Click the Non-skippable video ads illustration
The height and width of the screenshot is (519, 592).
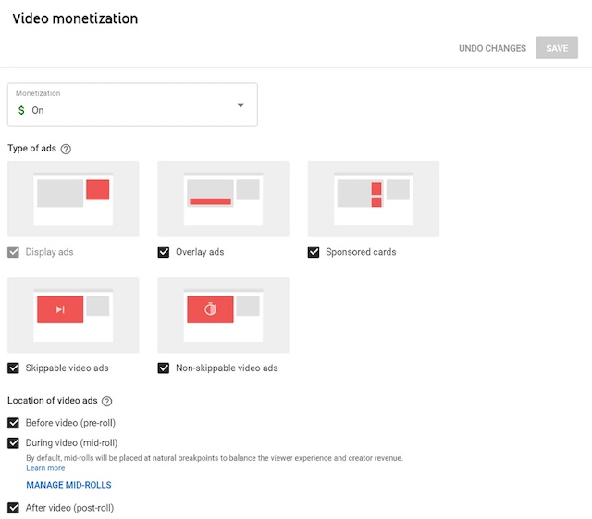coord(223,315)
